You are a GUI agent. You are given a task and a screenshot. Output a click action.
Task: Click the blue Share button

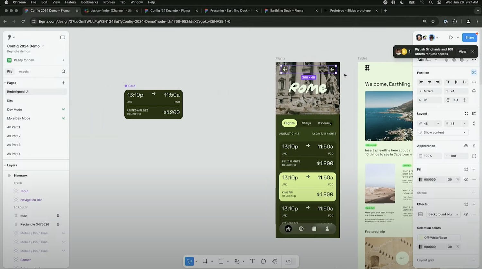pyautogui.click(x=469, y=37)
